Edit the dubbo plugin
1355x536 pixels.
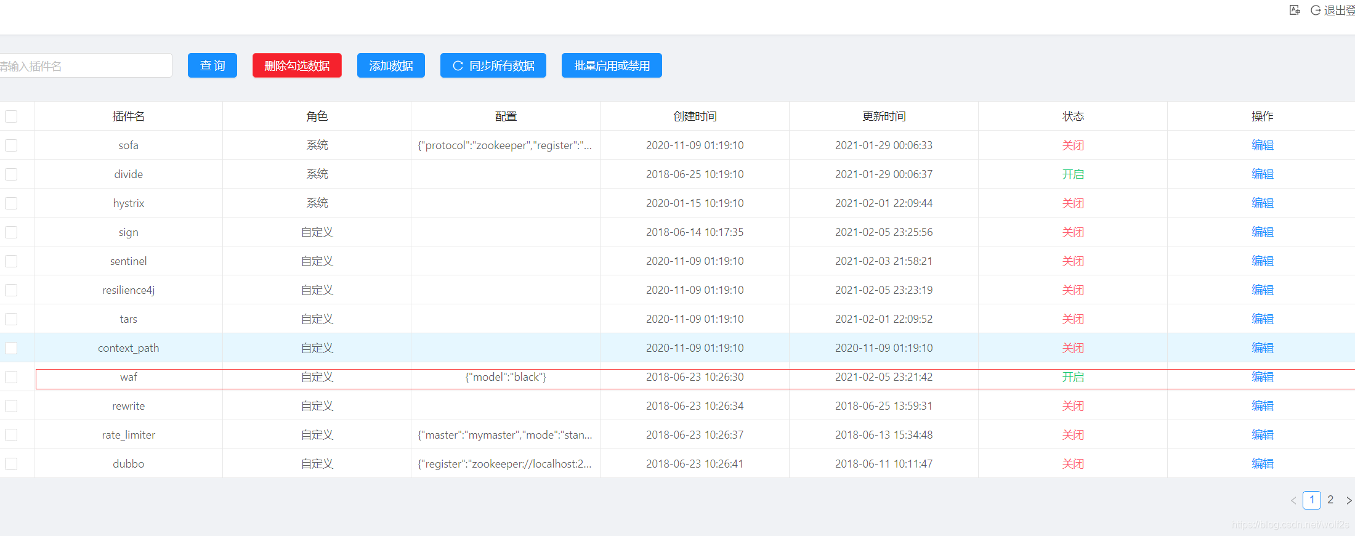[1262, 464]
